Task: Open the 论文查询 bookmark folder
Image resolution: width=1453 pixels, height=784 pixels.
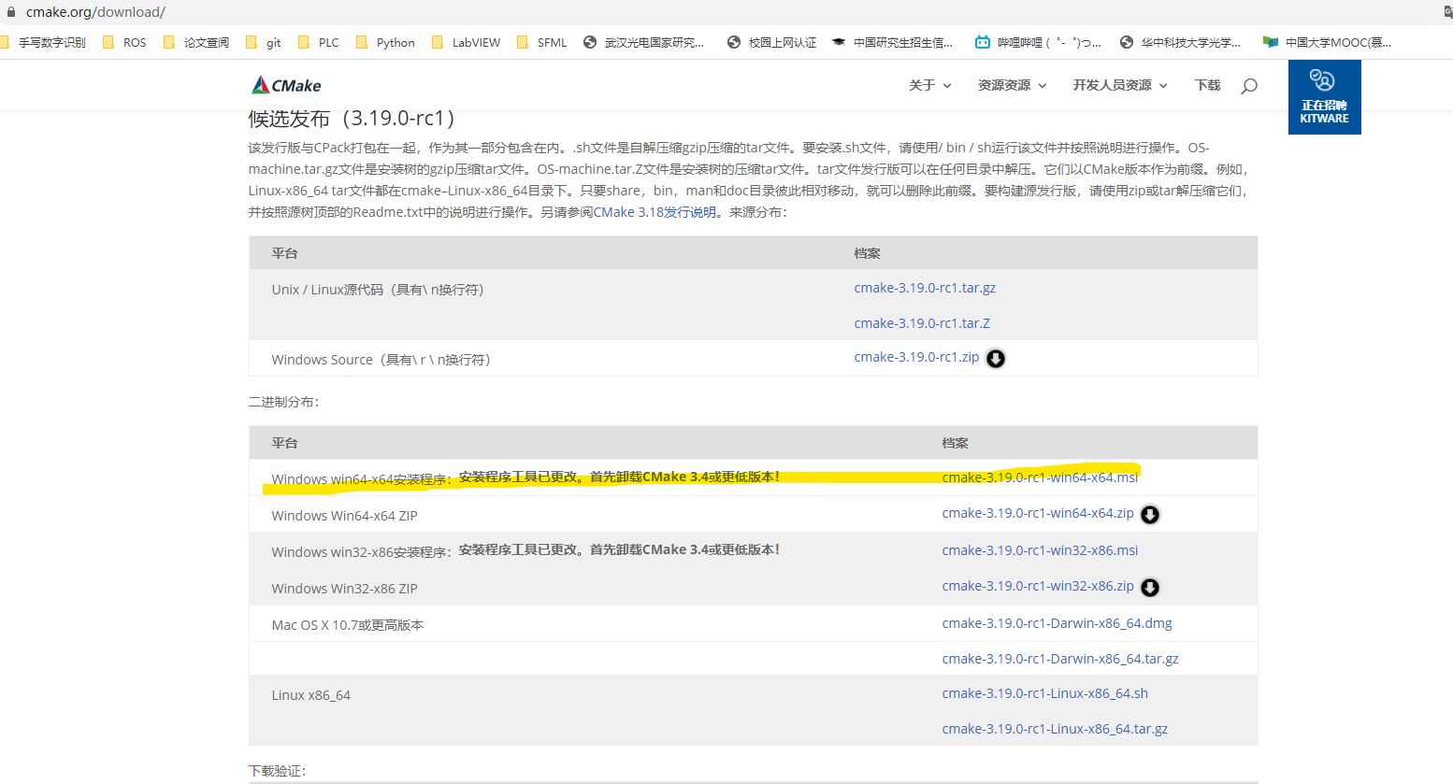Action: [x=196, y=42]
